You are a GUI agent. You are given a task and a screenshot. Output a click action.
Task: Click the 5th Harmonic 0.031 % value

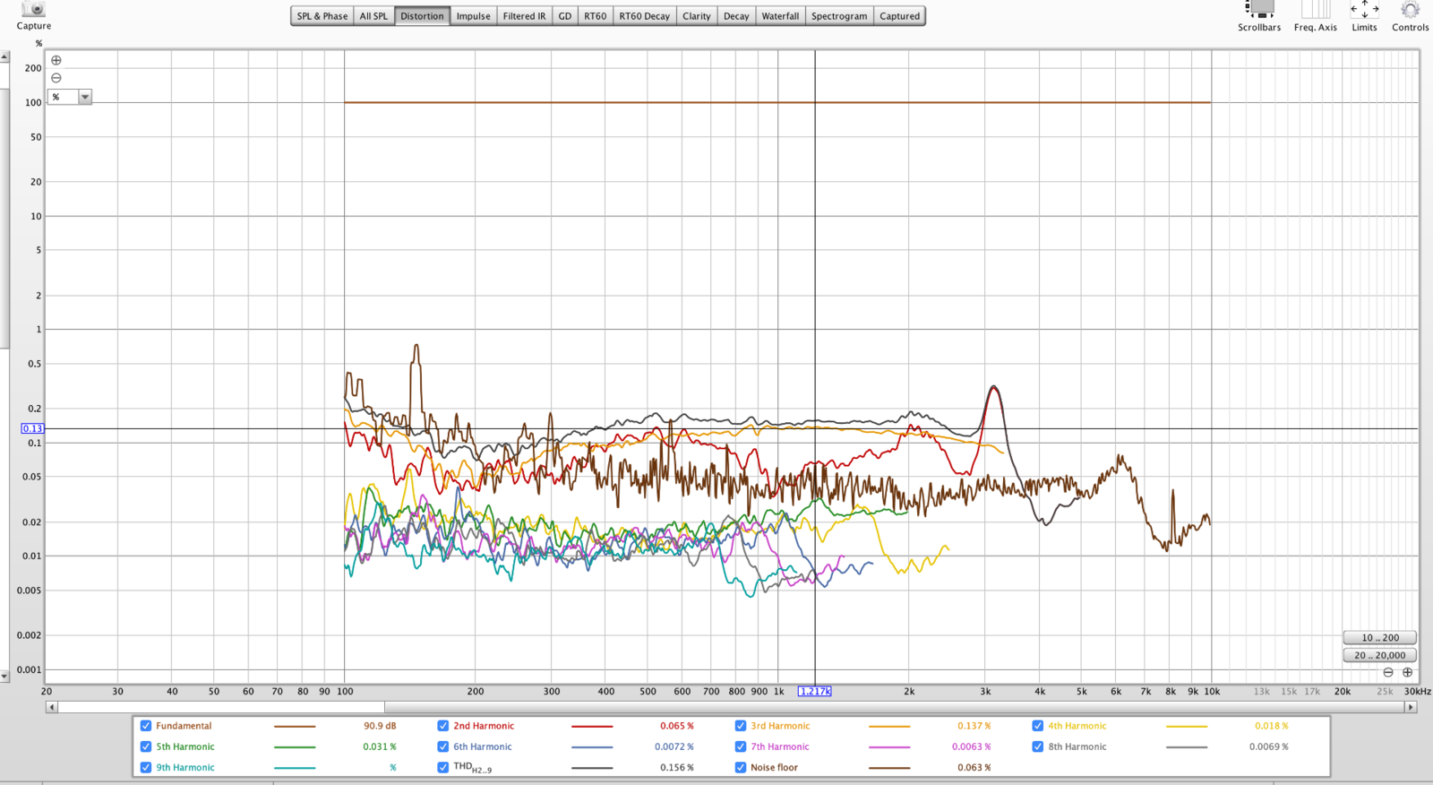pos(380,746)
